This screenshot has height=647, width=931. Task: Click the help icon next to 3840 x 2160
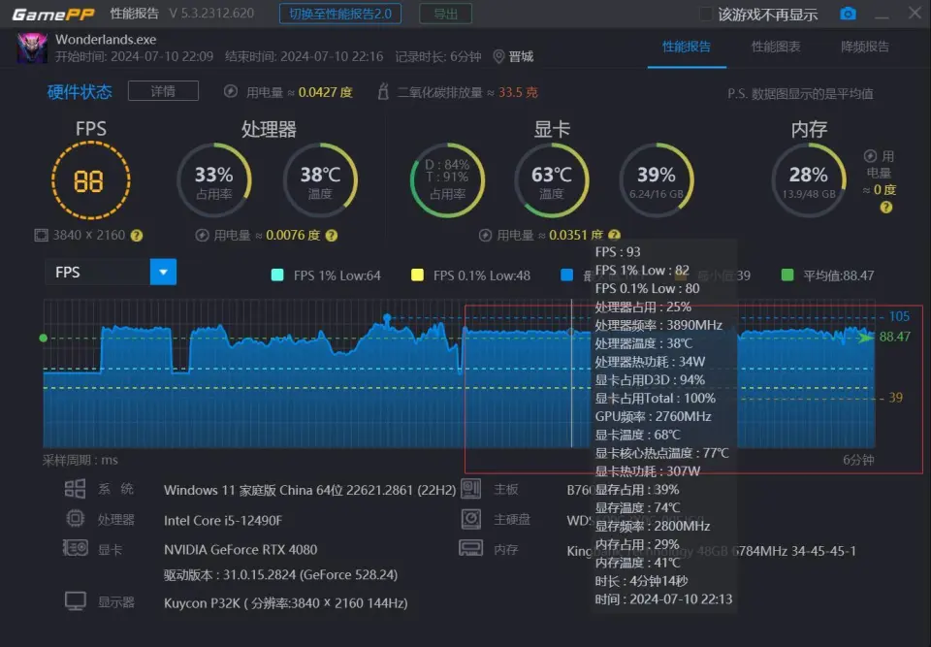coord(137,236)
